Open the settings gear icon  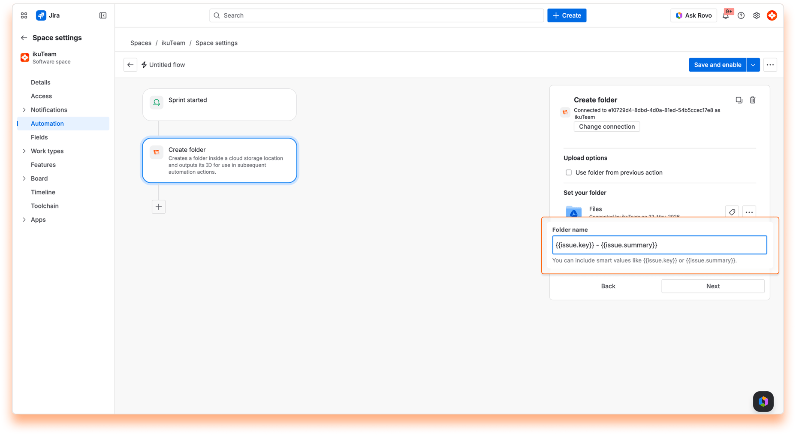tap(757, 15)
